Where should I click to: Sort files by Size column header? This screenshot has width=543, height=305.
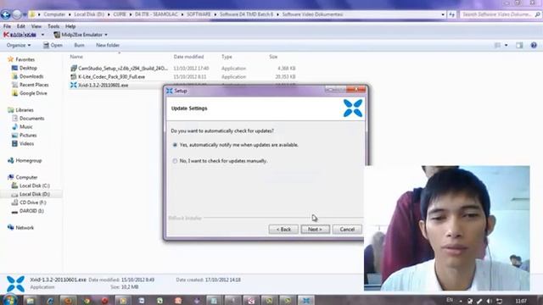[x=273, y=57]
